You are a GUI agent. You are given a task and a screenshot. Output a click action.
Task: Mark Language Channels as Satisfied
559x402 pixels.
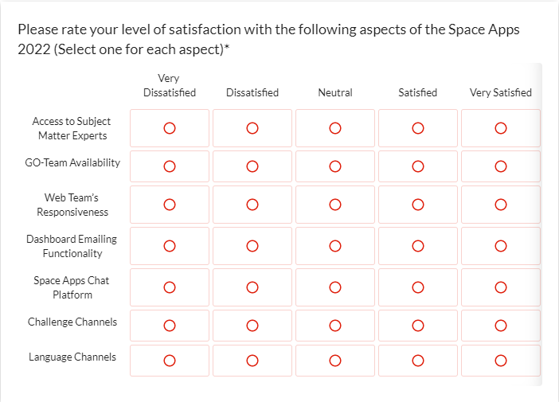click(418, 361)
